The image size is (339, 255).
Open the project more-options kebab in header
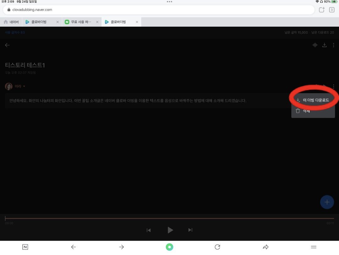tap(334, 45)
